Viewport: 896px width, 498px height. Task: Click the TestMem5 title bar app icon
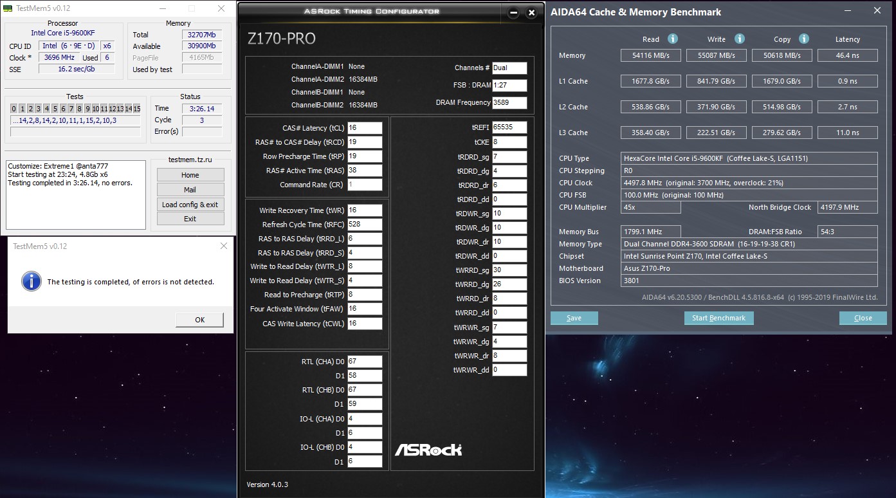(x=7, y=9)
